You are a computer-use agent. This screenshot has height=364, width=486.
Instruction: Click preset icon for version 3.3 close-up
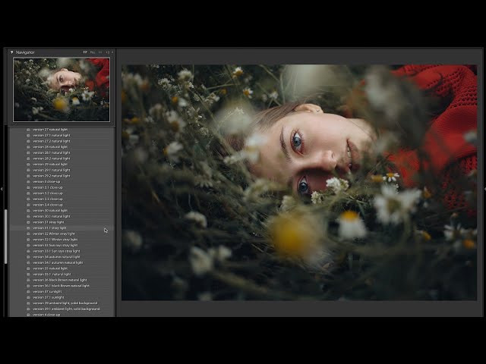click(28, 199)
